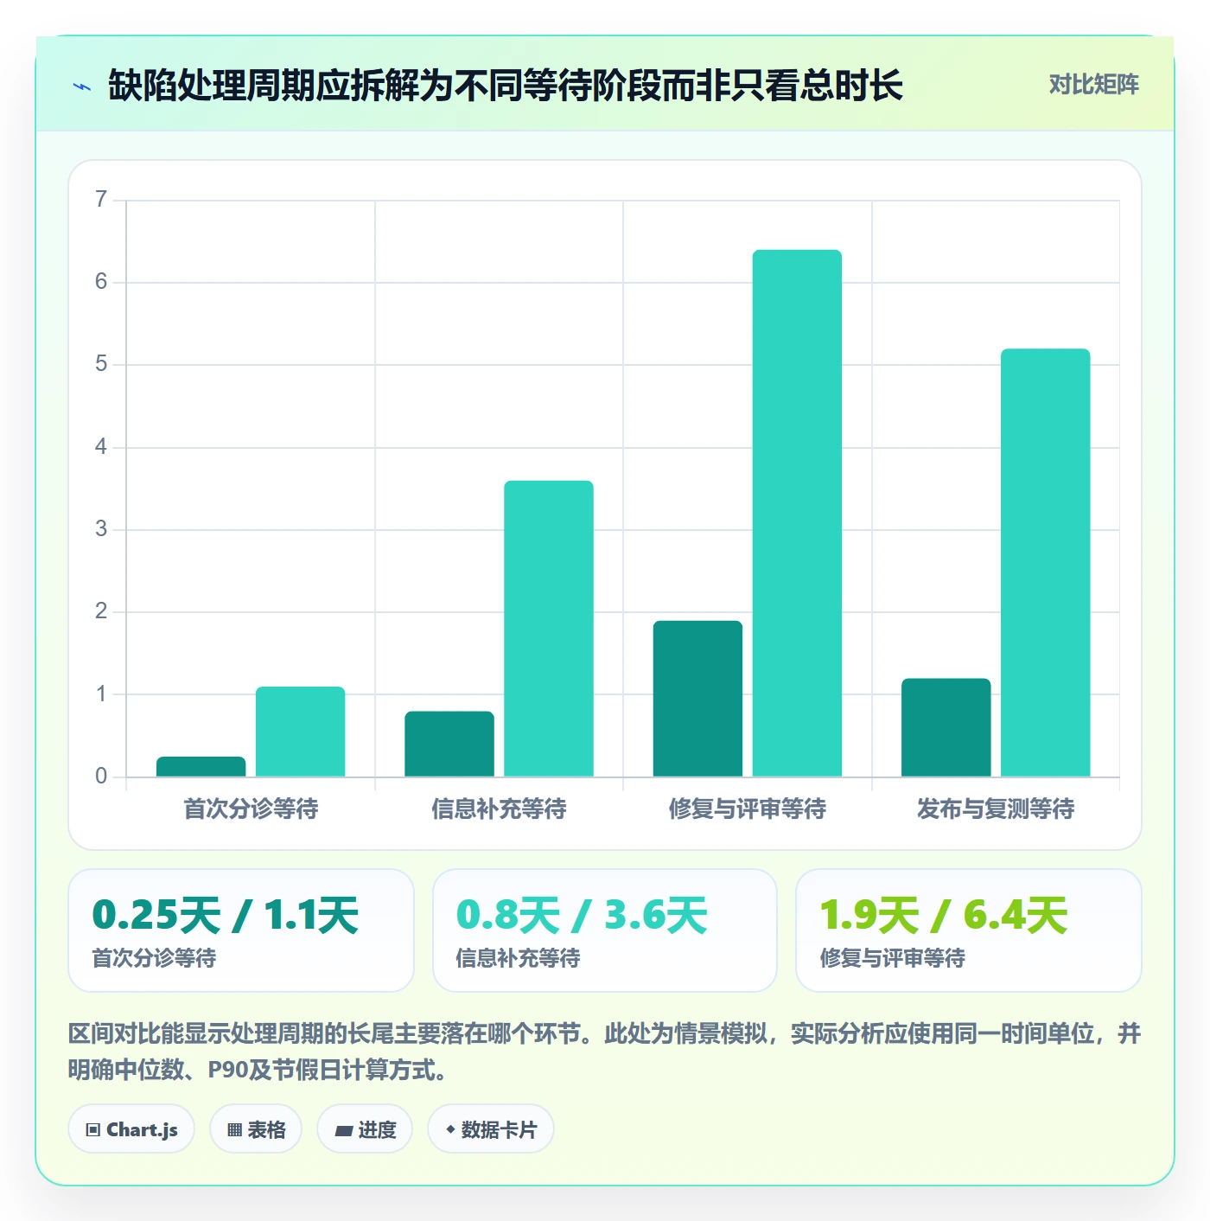This screenshot has height=1221, width=1210.
Task: Click the 修复与评审等待 caption in the stat card
Action: click(892, 958)
